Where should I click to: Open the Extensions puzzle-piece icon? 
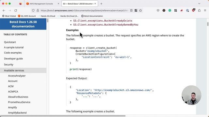point(199,10)
